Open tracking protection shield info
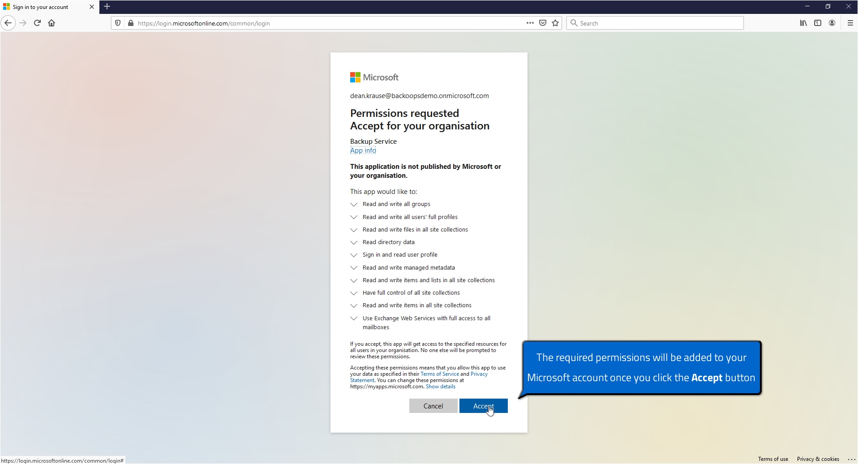The height and width of the screenshot is (464, 858). (x=118, y=23)
